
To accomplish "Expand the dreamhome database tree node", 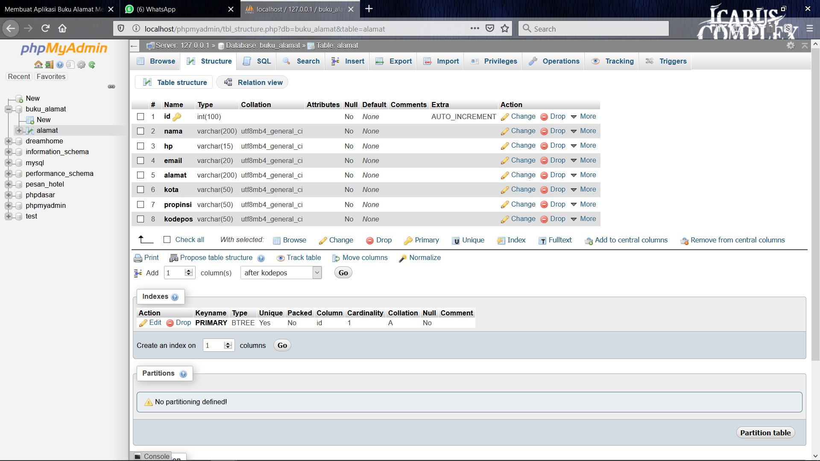I will (8, 141).
